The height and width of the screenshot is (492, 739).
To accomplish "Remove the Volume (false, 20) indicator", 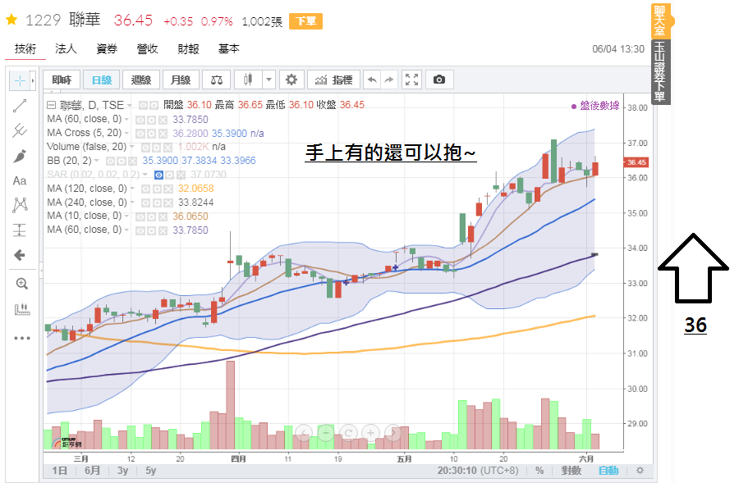I will pyautogui.click(x=168, y=148).
